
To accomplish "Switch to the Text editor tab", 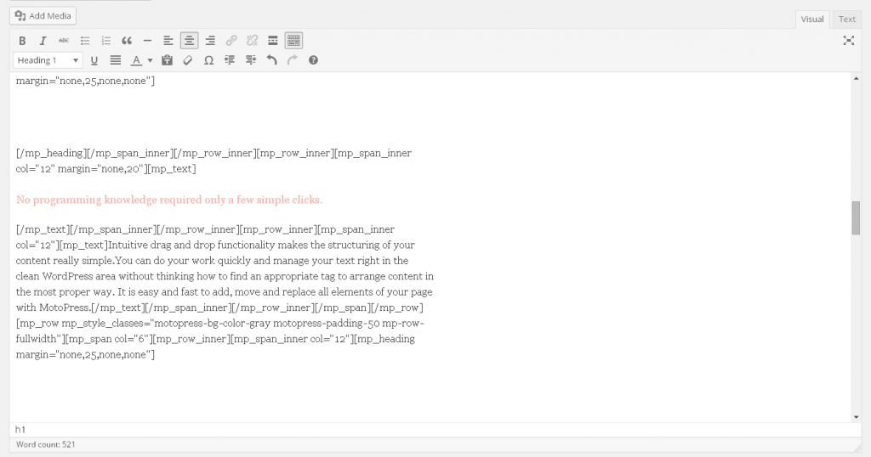I will point(847,19).
